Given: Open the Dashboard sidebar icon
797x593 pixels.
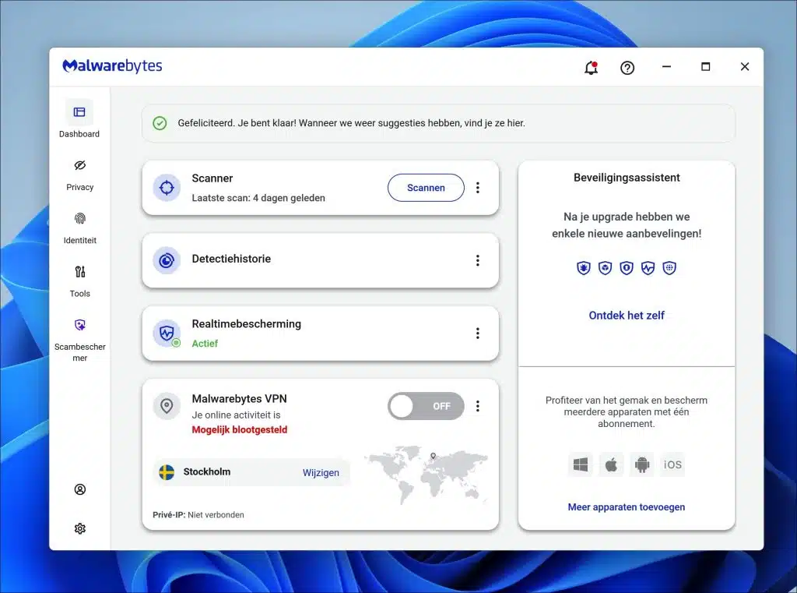Looking at the screenshot, I should tap(79, 112).
